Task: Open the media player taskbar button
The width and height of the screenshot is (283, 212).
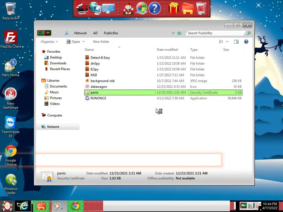Action: coord(58,206)
